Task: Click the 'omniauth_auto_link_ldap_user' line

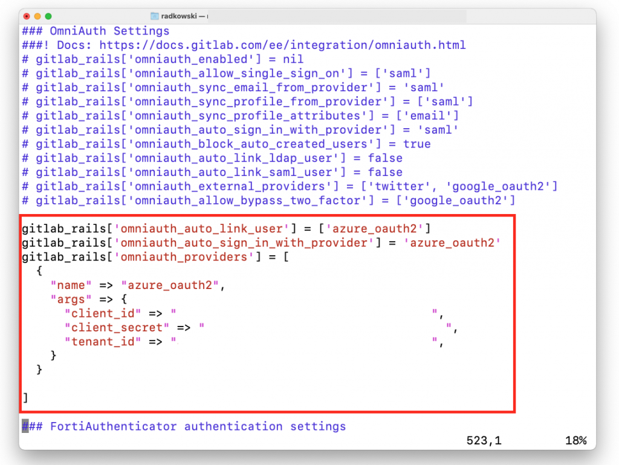Action: 212,158
